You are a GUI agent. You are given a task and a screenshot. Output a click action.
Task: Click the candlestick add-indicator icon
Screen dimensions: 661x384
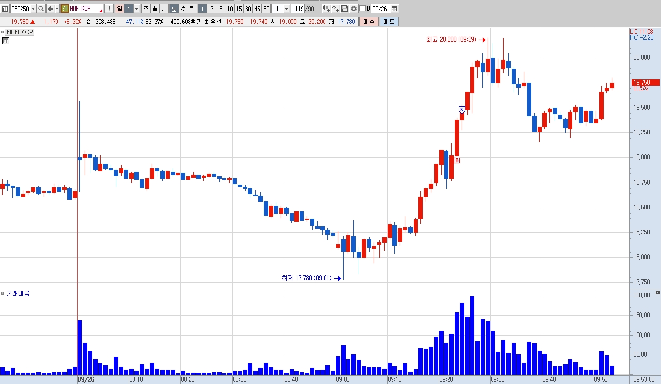coord(326,9)
